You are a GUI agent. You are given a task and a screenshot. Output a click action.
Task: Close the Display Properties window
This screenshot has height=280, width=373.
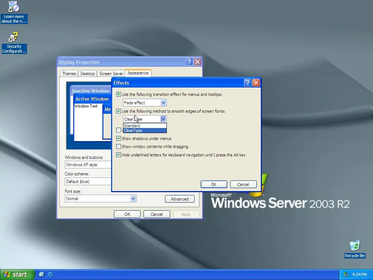pos(198,62)
